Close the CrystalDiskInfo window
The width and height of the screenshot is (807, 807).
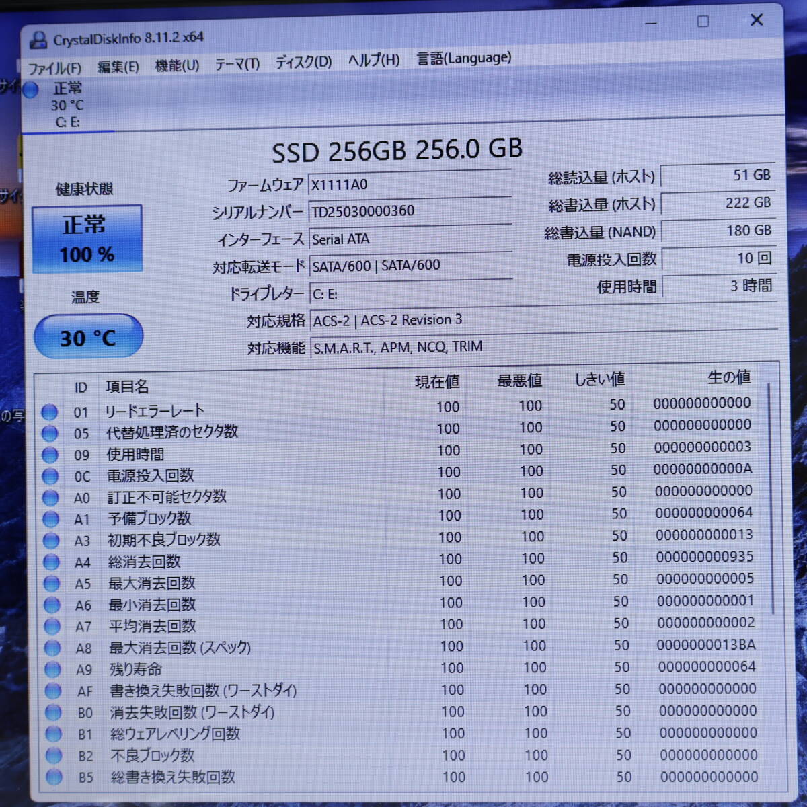757,20
